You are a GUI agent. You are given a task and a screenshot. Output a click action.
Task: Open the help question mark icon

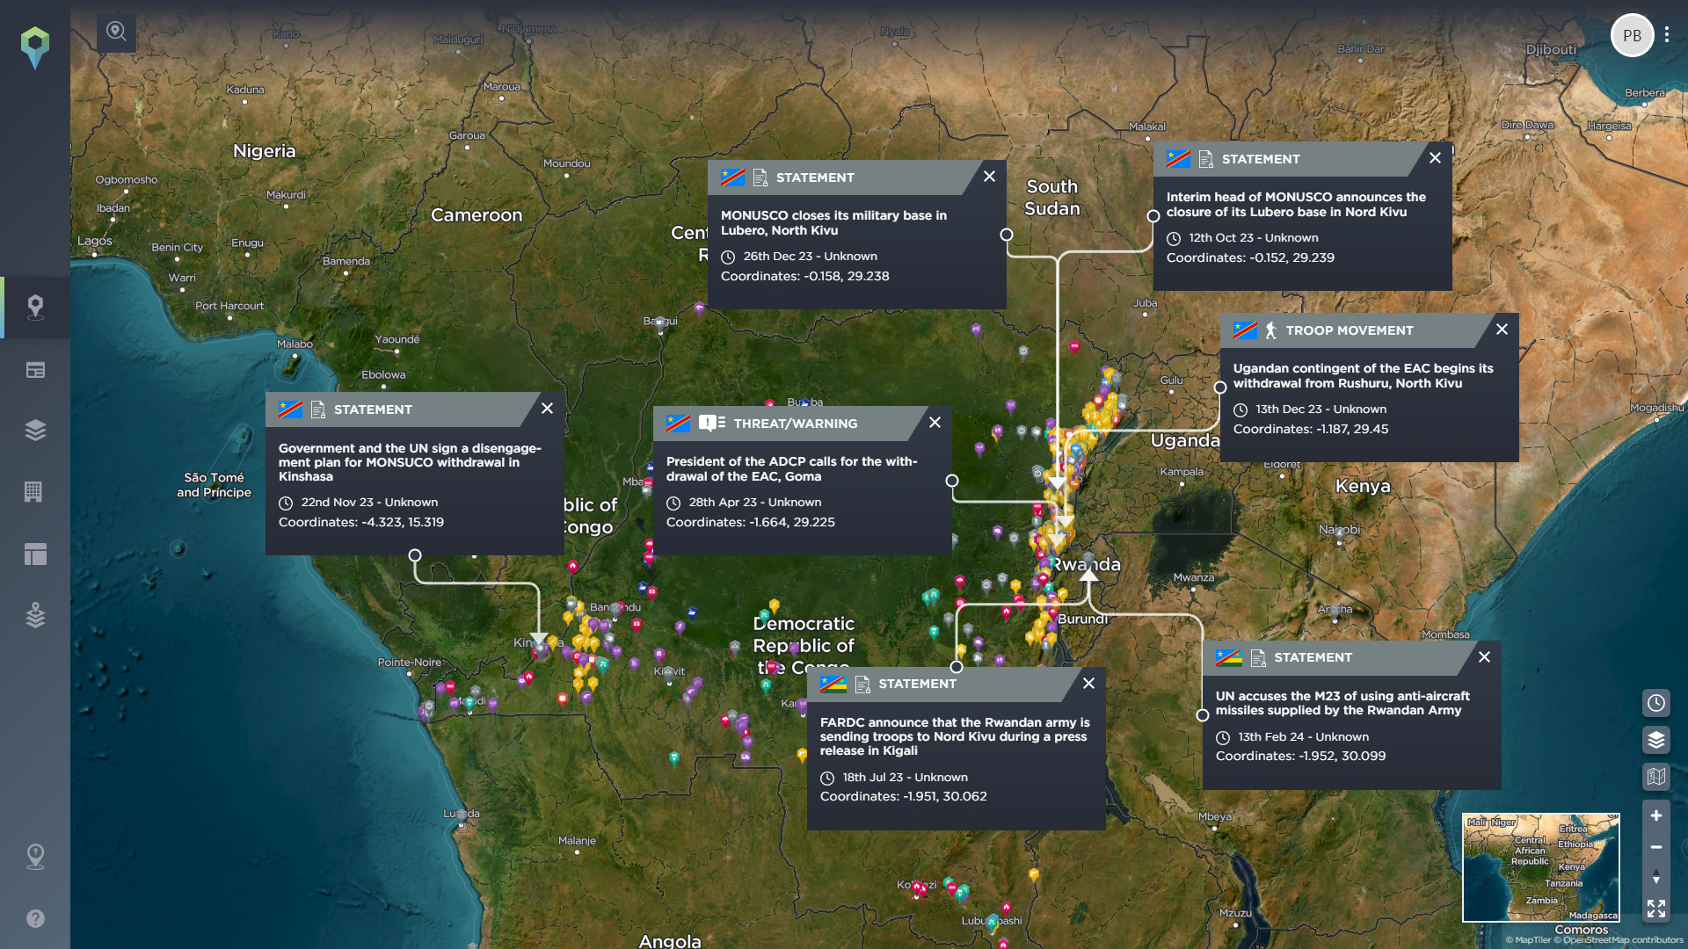(35, 918)
